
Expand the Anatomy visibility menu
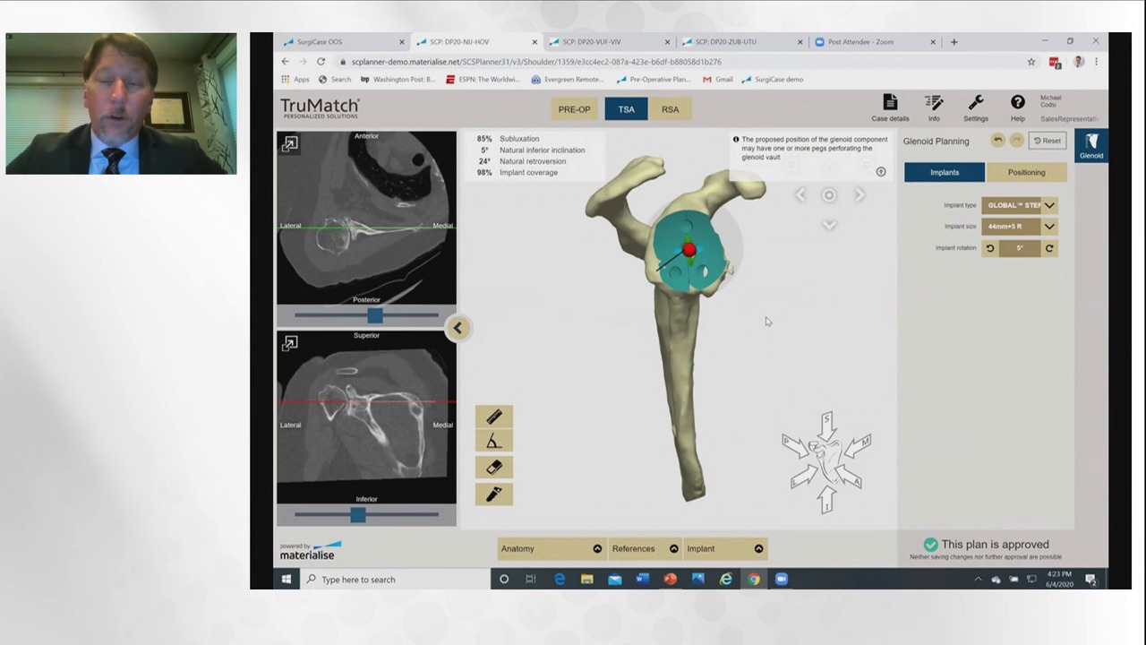coord(551,548)
